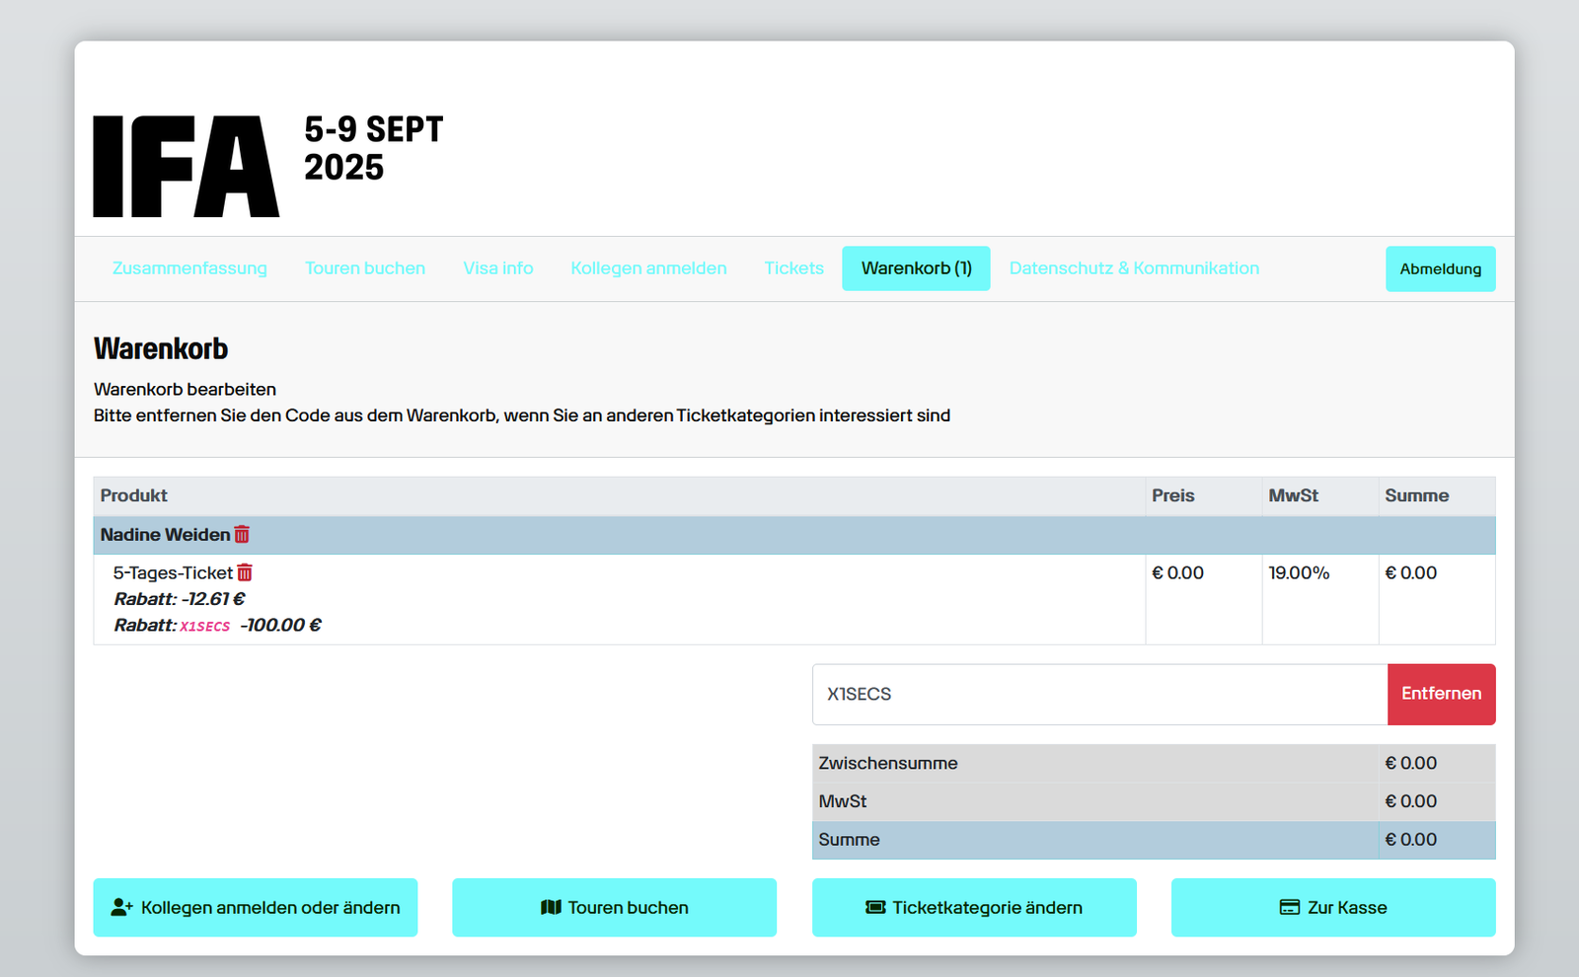Remove code with red Entfernen button
1579x977 pixels.
[1441, 694]
